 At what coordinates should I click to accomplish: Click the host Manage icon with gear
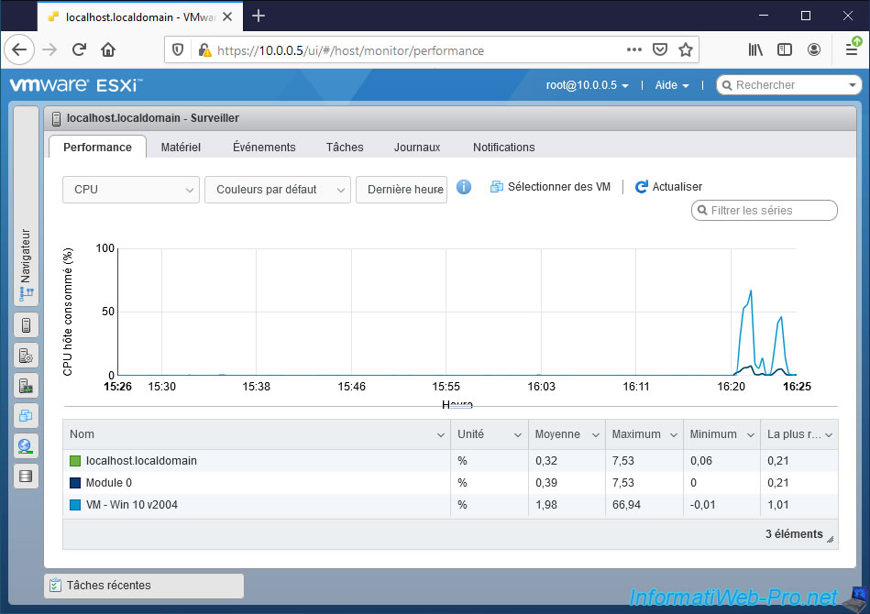point(26,356)
